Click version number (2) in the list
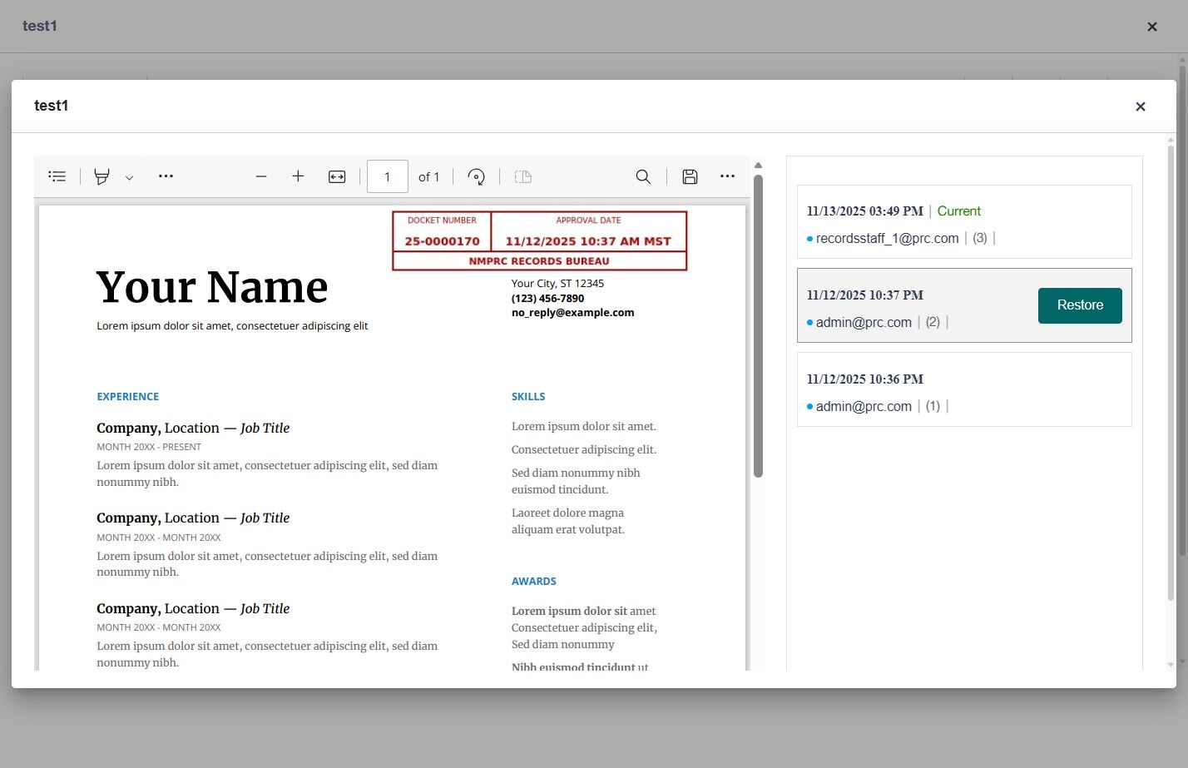This screenshot has width=1188, height=768. (933, 323)
